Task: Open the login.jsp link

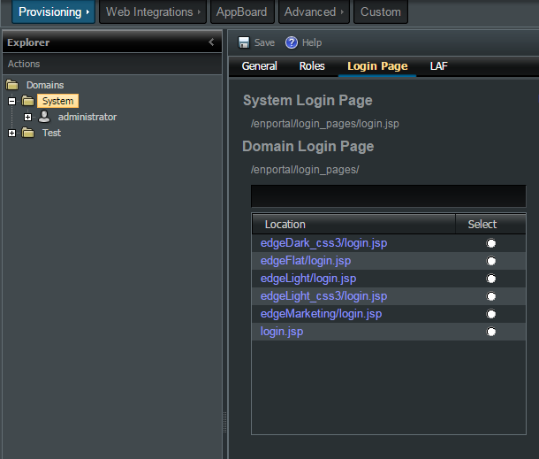Action: click(282, 332)
